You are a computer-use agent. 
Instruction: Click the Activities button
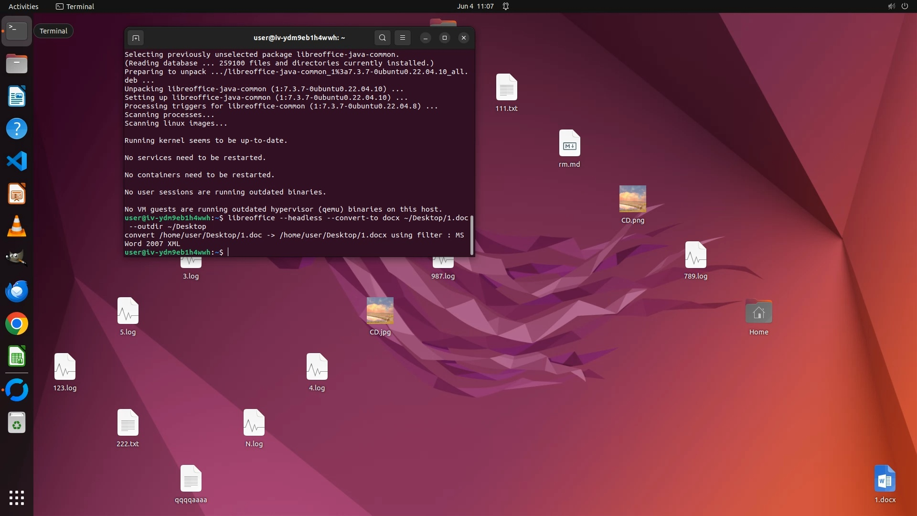(23, 6)
